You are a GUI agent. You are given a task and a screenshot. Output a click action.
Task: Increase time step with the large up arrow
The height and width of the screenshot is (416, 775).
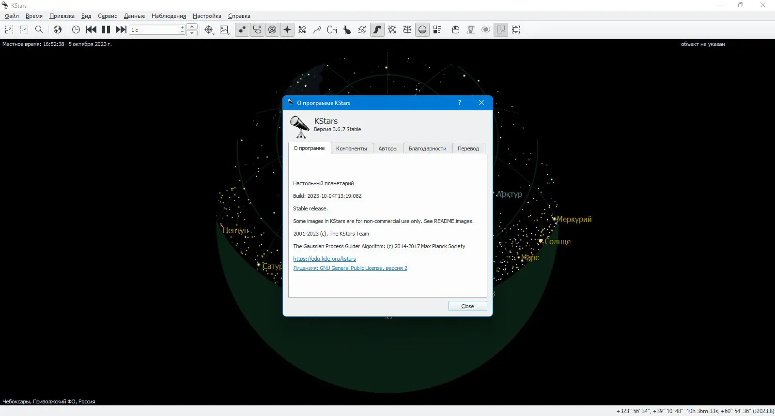[192, 27]
